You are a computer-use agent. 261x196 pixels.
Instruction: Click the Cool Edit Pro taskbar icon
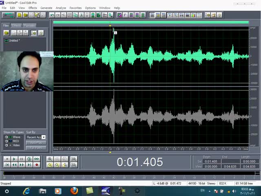pyautogui.click(x=106, y=191)
